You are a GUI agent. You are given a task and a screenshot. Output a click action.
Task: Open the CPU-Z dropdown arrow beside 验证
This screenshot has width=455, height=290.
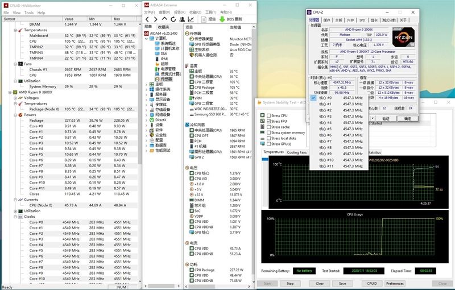[x=373, y=118]
